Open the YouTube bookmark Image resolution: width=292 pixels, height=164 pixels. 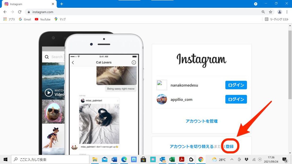[43, 19]
